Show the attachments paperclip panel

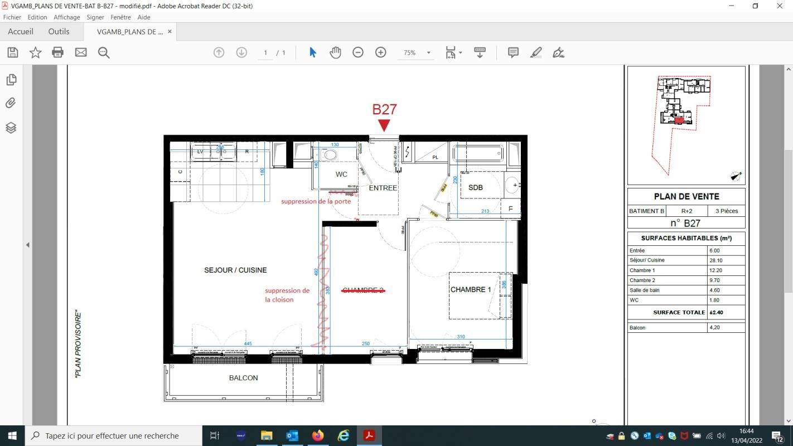pos(11,103)
